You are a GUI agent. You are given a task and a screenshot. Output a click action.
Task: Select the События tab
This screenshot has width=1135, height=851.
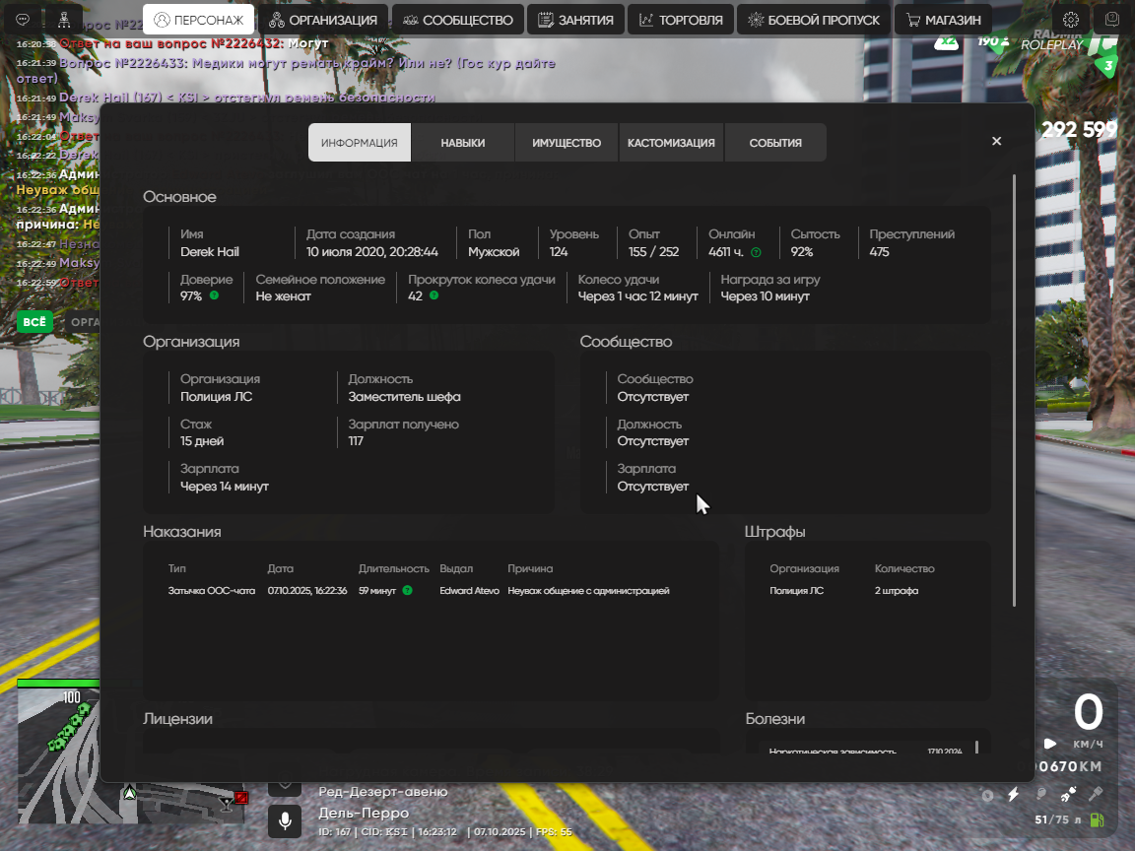tap(775, 143)
